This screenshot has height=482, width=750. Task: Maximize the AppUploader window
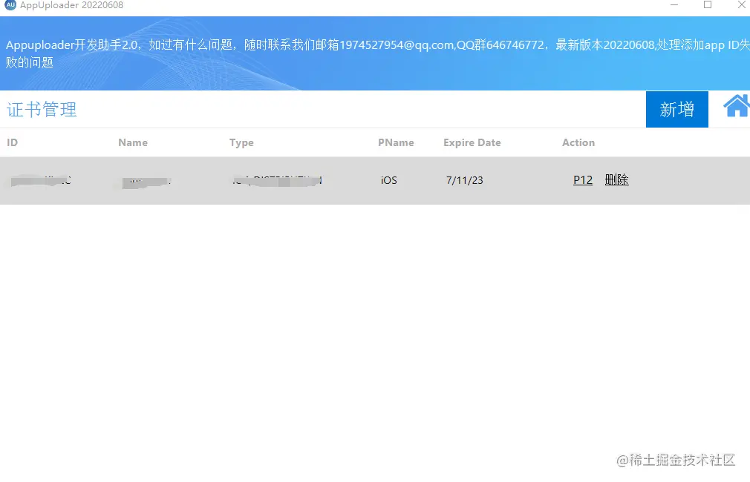click(708, 4)
